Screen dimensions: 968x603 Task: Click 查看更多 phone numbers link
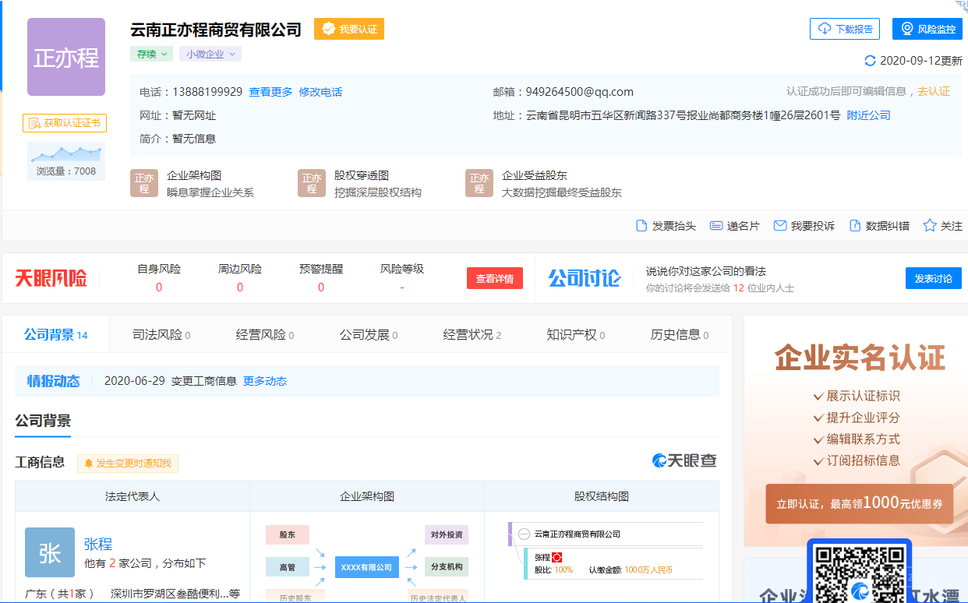[x=270, y=92]
